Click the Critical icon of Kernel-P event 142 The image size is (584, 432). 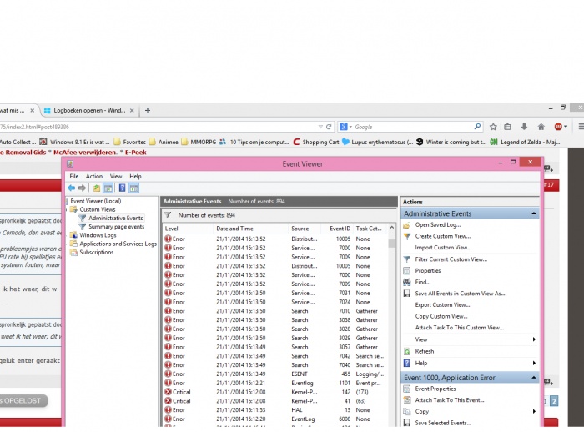coord(168,392)
